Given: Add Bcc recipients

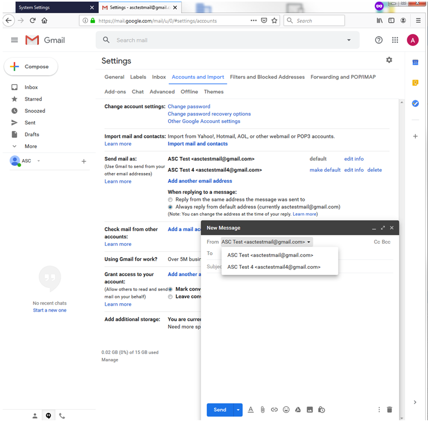Looking at the screenshot, I should pyautogui.click(x=386, y=242).
